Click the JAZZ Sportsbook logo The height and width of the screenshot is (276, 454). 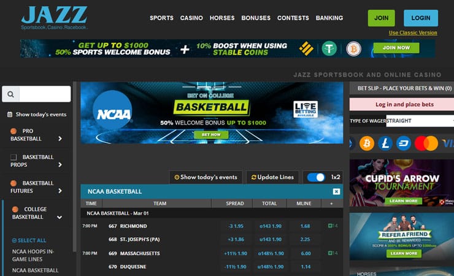[54, 18]
